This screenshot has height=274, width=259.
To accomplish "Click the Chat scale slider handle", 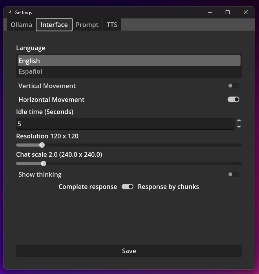I will (x=44, y=163).
